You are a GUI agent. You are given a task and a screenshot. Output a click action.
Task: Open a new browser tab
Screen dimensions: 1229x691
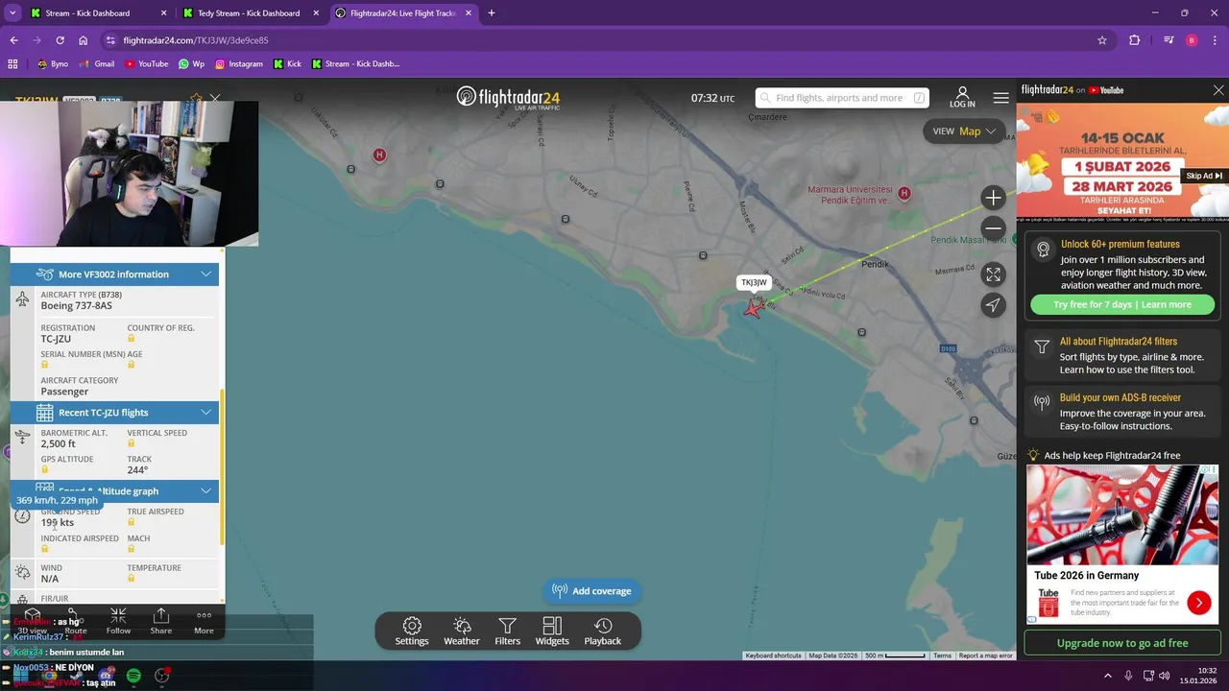click(492, 13)
